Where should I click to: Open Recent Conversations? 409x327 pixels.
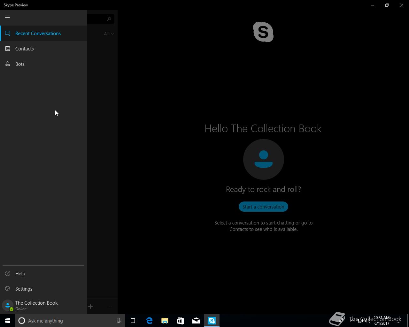43,33
